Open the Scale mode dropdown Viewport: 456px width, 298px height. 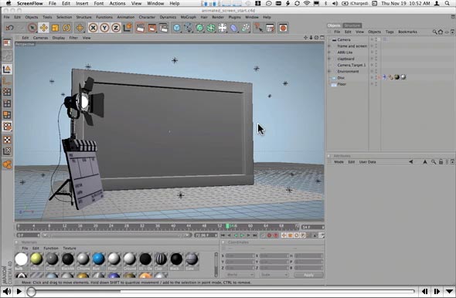(x=274, y=275)
